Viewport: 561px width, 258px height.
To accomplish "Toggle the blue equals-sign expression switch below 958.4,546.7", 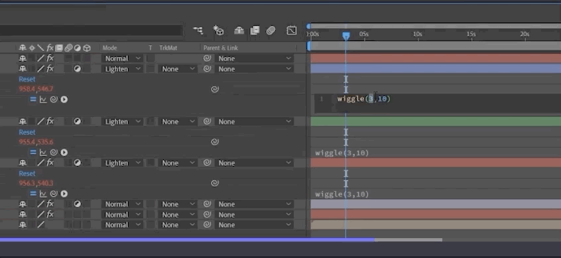I will coord(33,99).
